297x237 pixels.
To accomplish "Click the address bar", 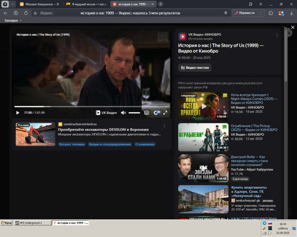I will pyautogui.click(x=130, y=13).
